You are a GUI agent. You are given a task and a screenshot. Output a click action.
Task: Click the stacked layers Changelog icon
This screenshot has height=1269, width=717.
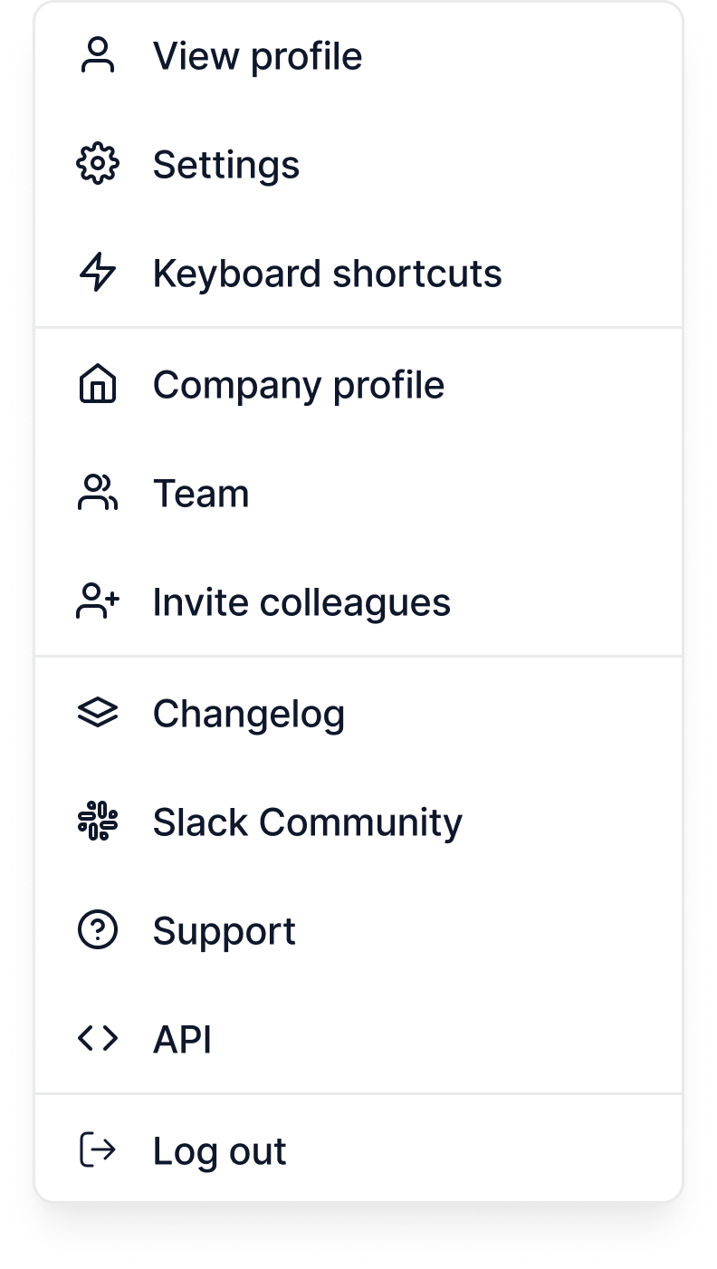(98, 714)
